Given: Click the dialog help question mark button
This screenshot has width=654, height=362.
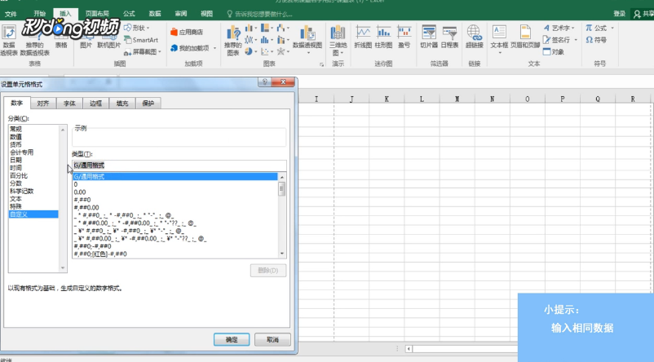Looking at the screenshot, I should [x=264, y=82].
